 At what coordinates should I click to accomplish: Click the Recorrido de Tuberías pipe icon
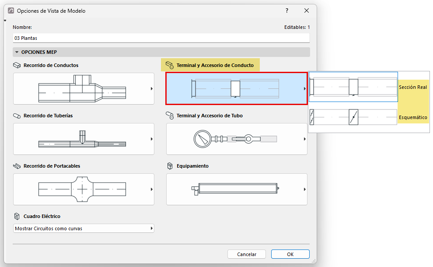click(x=17, y=116)
